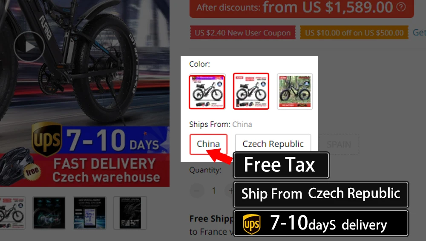The height and width of the screenshot is (241, 426).
Task: Play the product video
Action: [x=29, y=47]
